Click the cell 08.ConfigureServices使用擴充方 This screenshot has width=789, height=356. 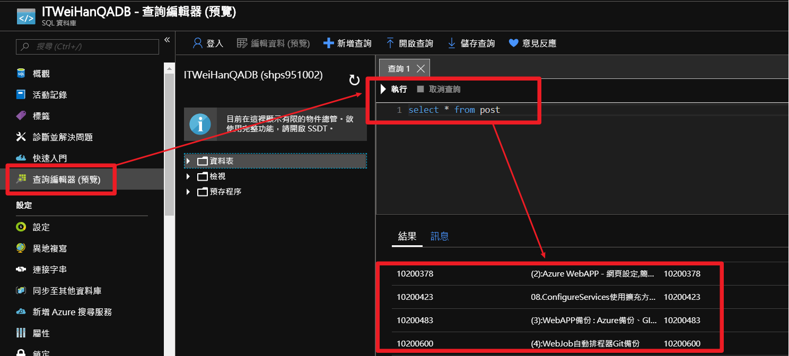(x=592, y=297)
